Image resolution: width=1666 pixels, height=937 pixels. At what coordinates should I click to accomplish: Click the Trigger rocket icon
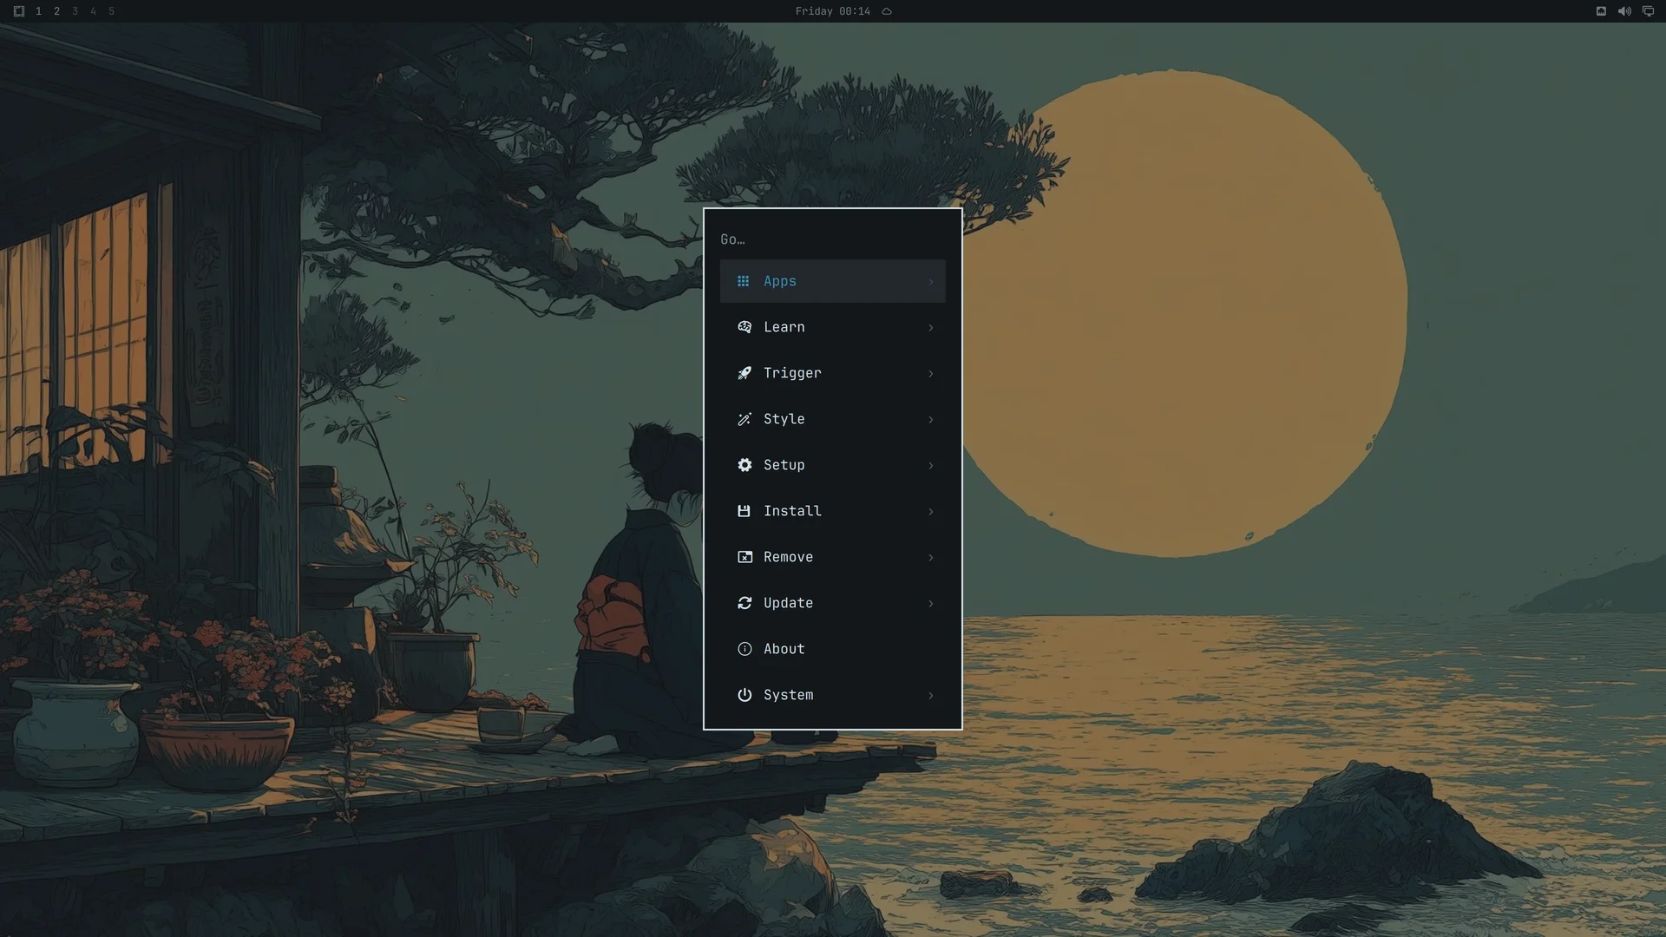744,373
